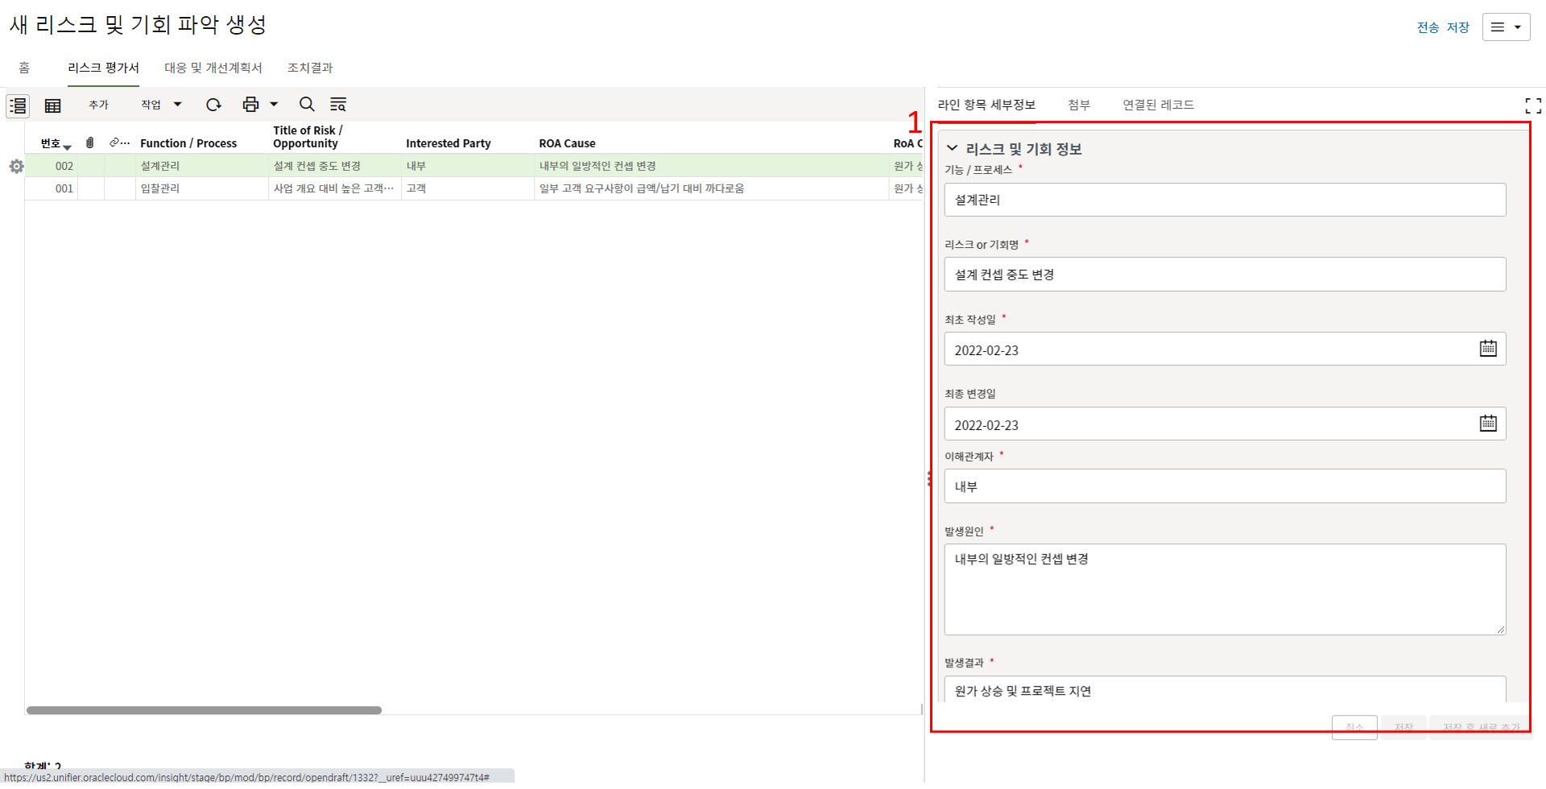
Task: Open calendar picker for 최종 변경일
Action: click(x=1487, y=423)
